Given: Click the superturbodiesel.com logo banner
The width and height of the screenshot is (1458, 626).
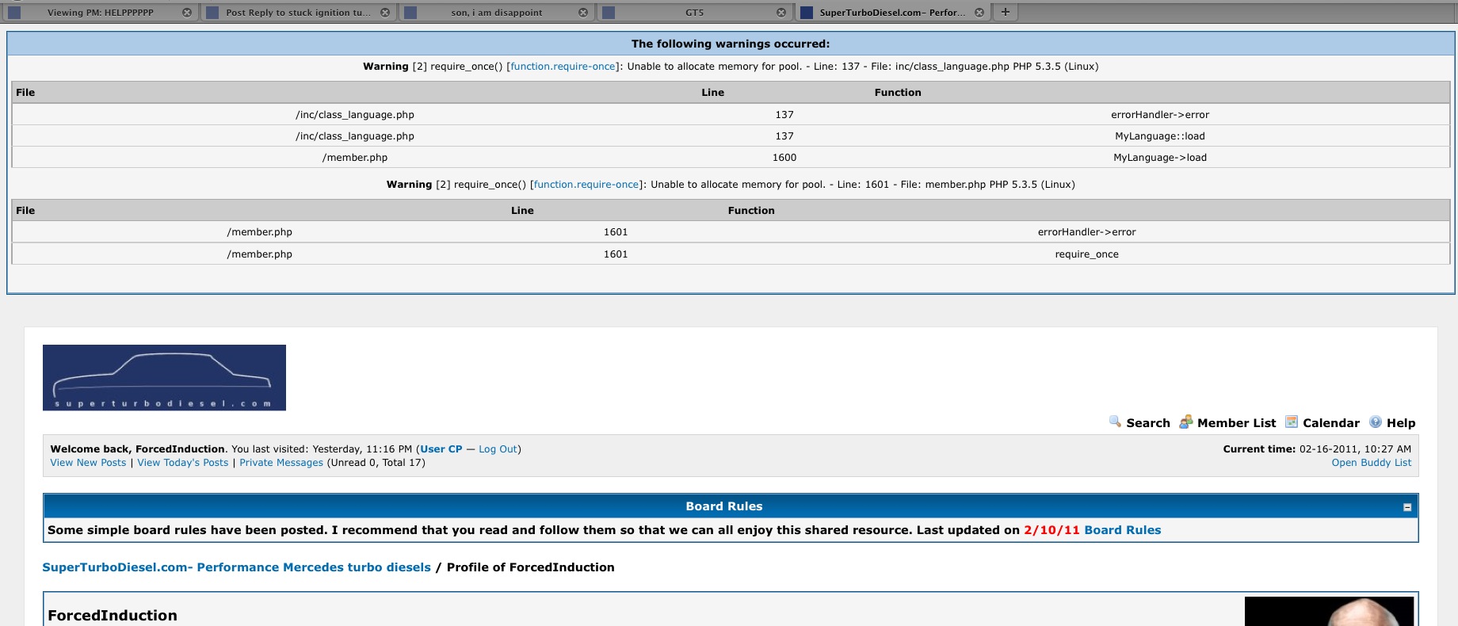Looking at the screenshot, I should coord(164,378).
